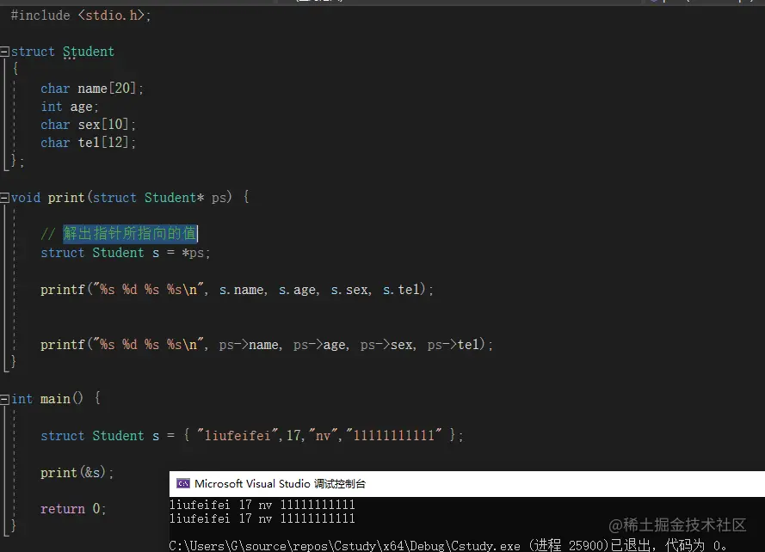Viewport: 765px width, 552px height.
Task: Click the 'int age;' member line
Action: pyautogui.click(x=70, y=107)
